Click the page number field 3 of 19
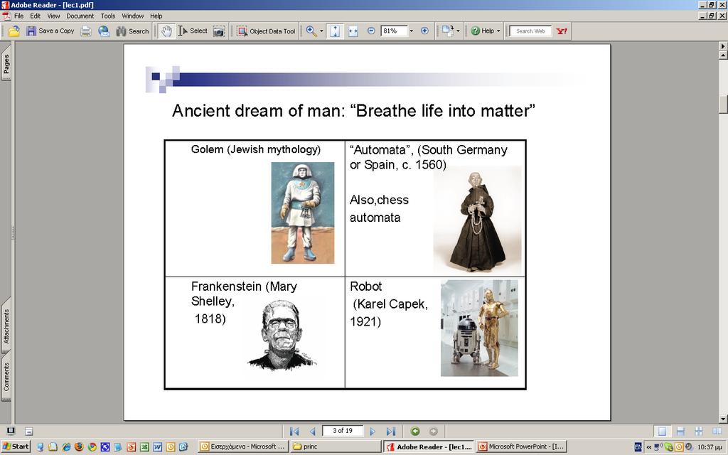Image resolution: width=728 pixels, height=455 pixels. click(x=342, y=431)
